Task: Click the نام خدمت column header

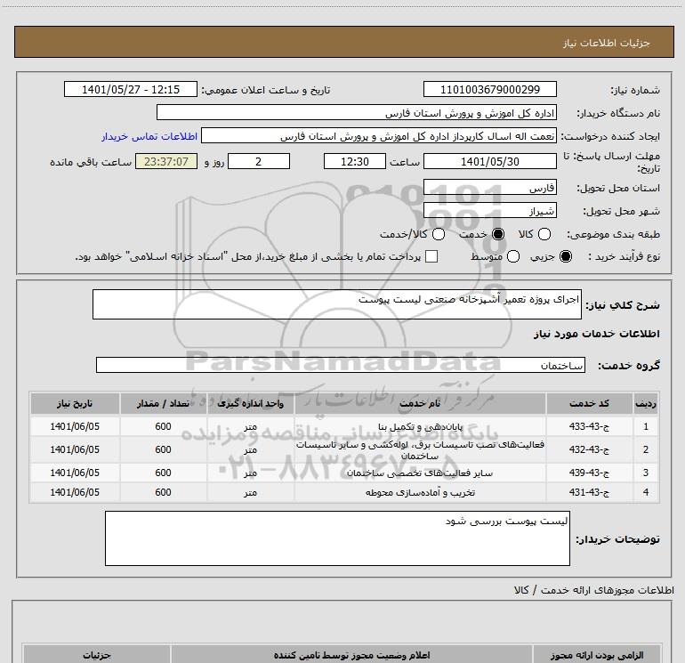Action: coord(420,403)
